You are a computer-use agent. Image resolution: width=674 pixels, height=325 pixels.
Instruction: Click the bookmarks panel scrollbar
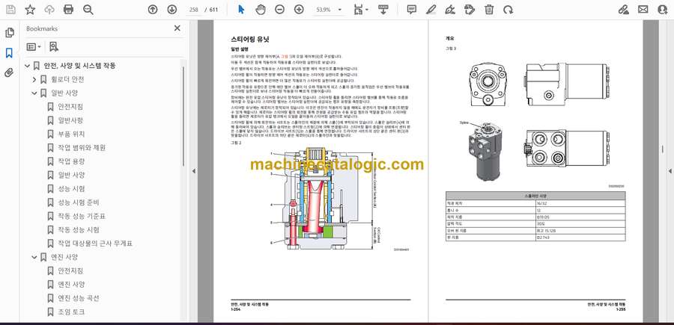click(183, 116)
